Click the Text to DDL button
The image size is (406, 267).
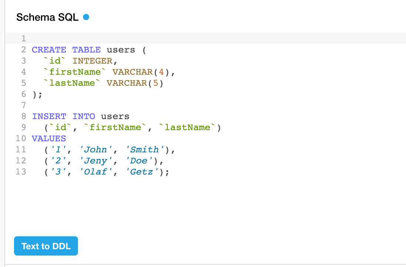pos(46,246)
